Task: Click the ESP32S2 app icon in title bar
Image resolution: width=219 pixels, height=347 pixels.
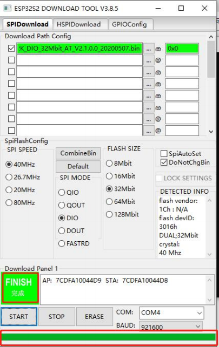Action: (7, 9)
